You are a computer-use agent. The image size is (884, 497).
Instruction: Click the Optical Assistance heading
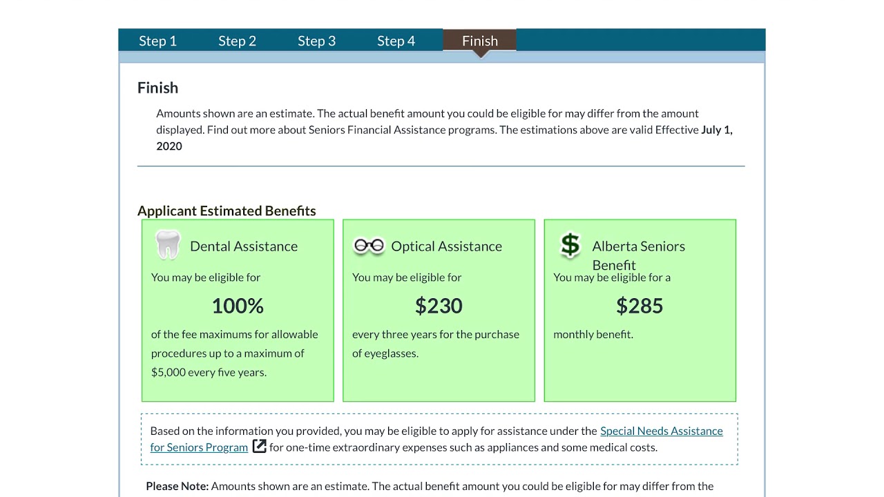point(446,246)
